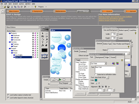Open the teal text Color swatch

coord(96,80)
